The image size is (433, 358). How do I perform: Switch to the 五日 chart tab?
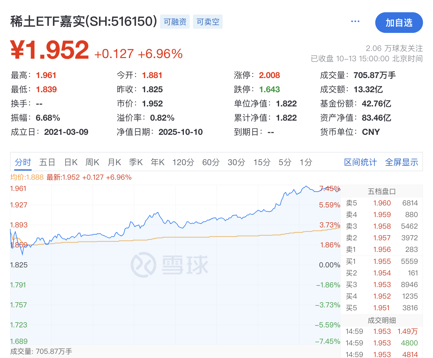click(x=47, y=162)
